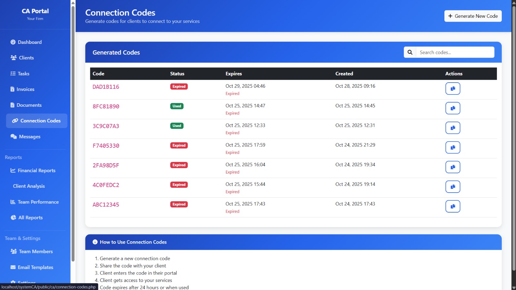The height and width of the screenshot is (290, 516).
Task: Go to Clients in sidebar
Action: [26, 58]
